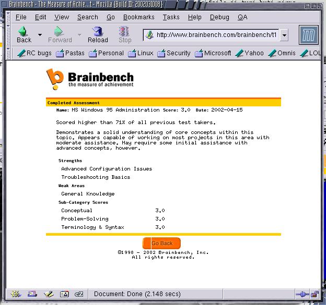326x305 pixels.
Task: Click the 'Completed Assessment' header text
Action: 73,103
